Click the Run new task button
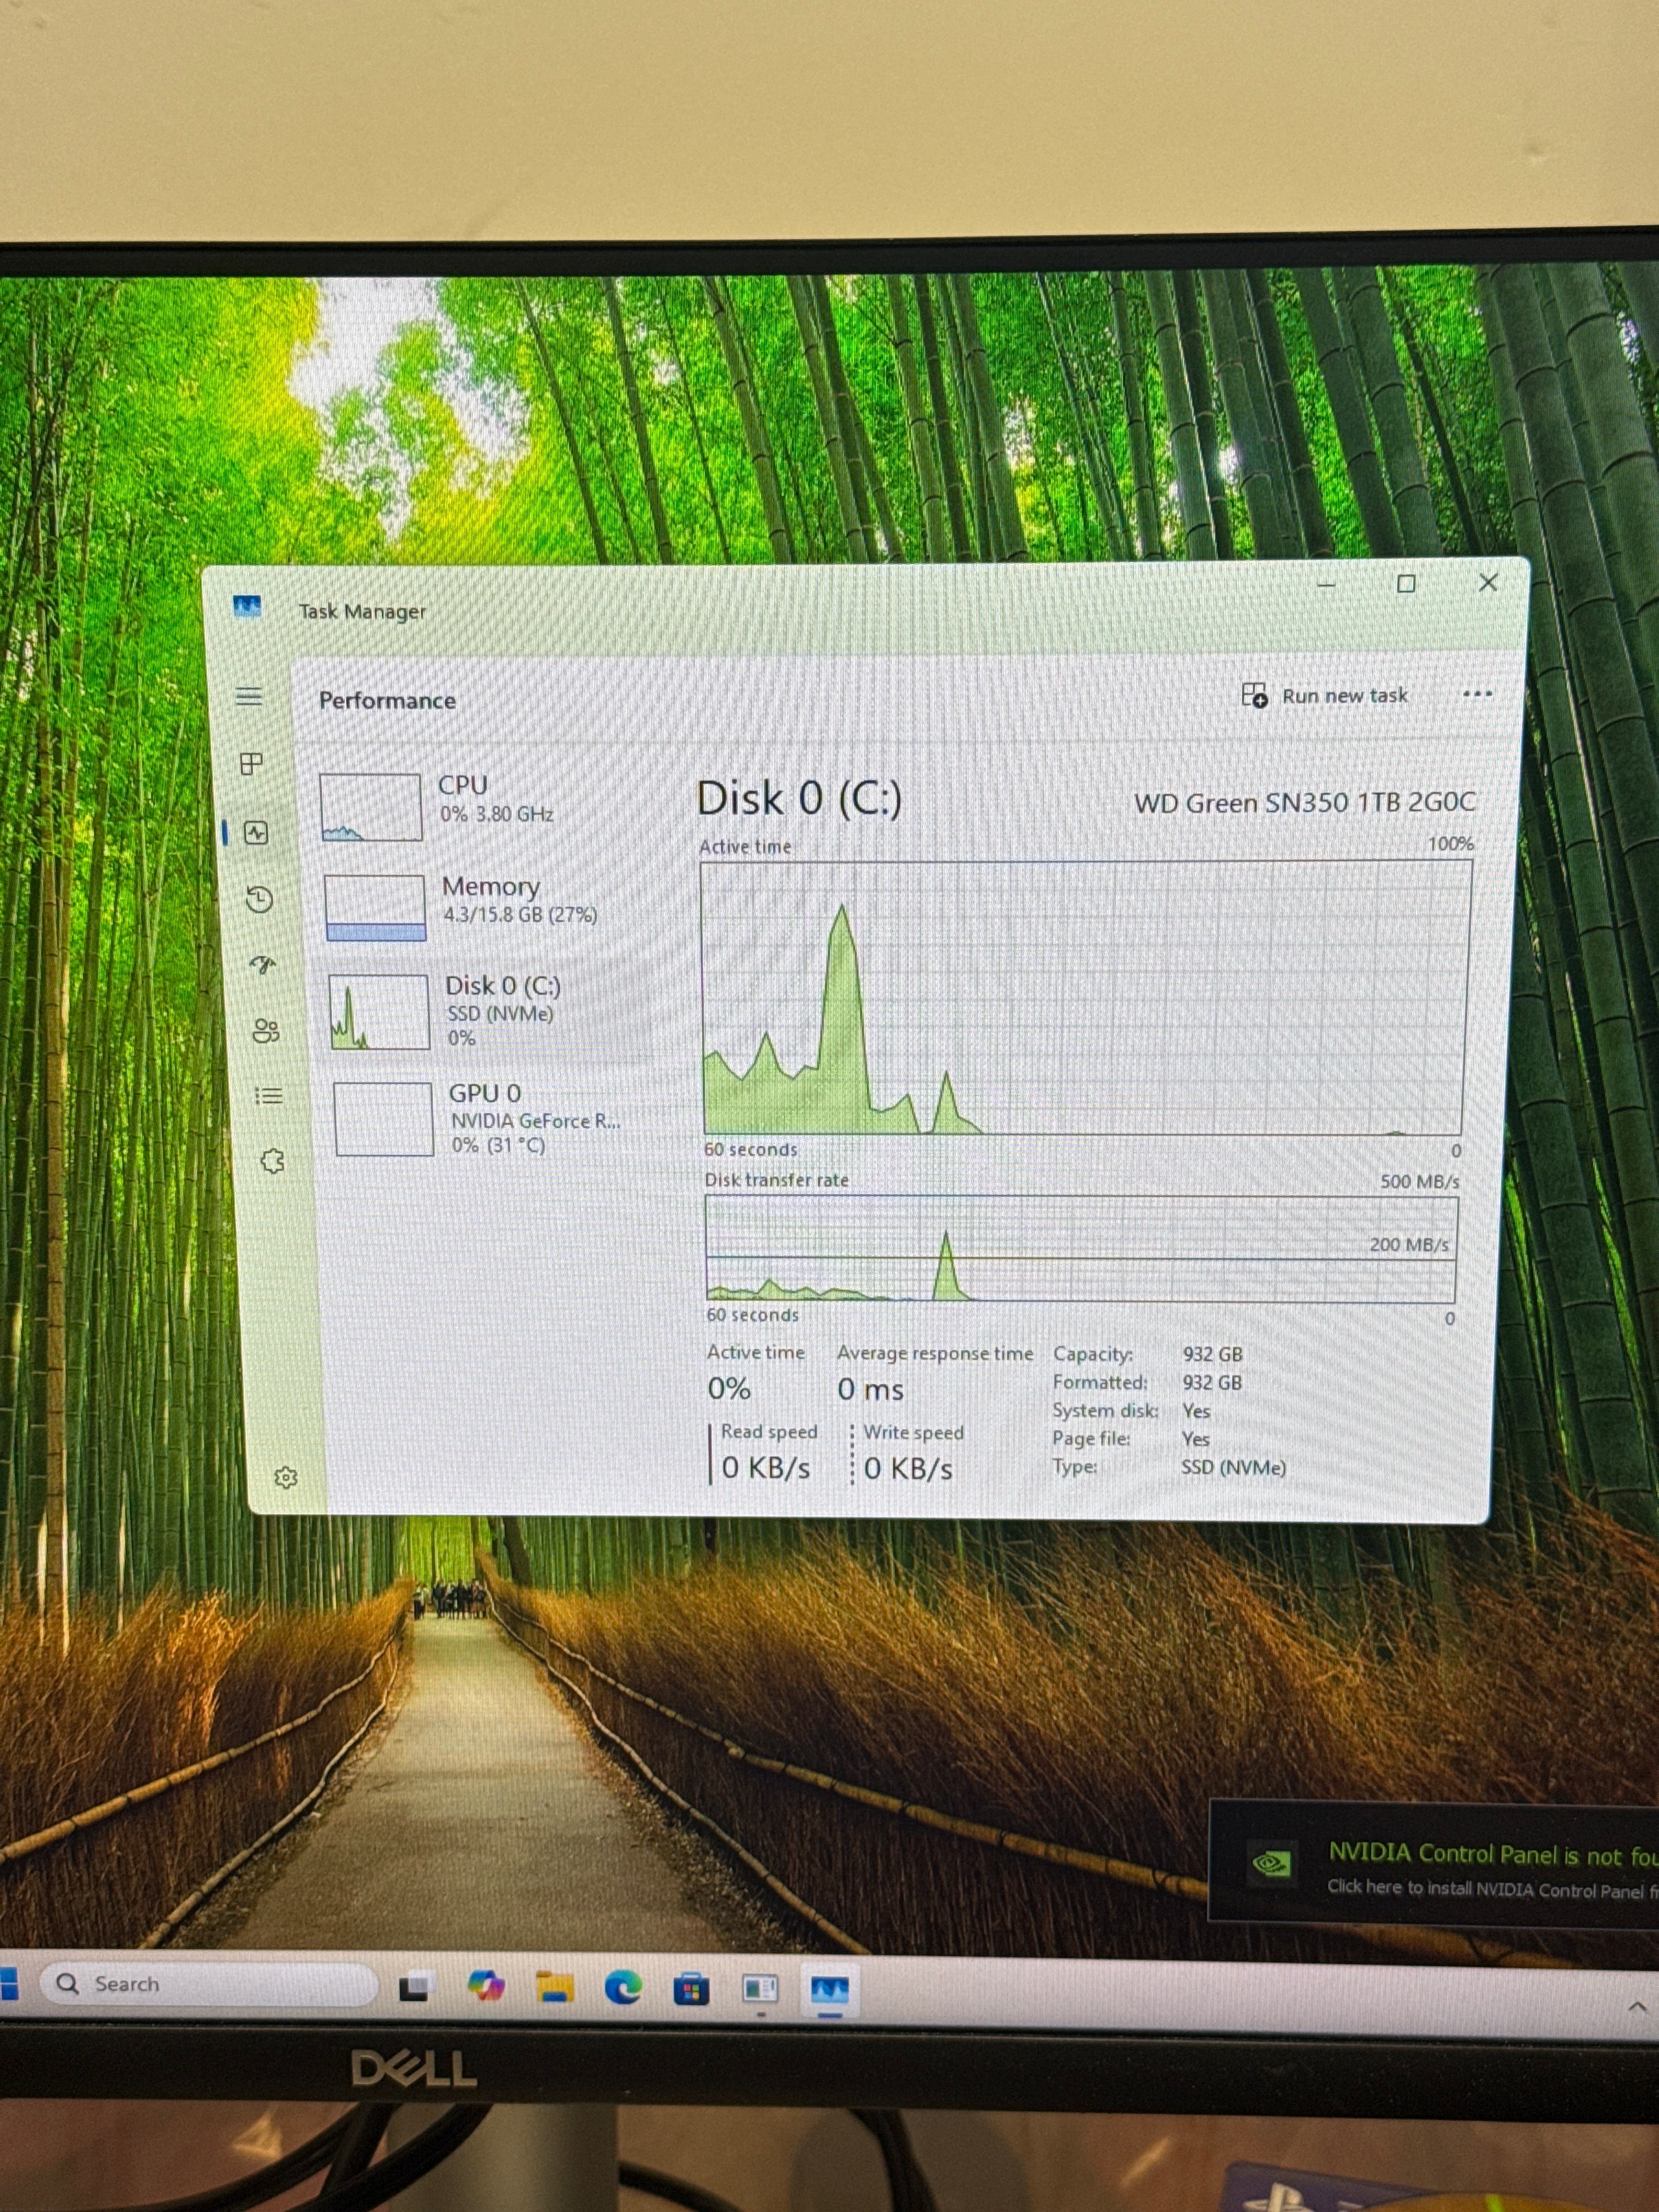Screen dimensions: 1659x2212 (x=1325, y=695)
